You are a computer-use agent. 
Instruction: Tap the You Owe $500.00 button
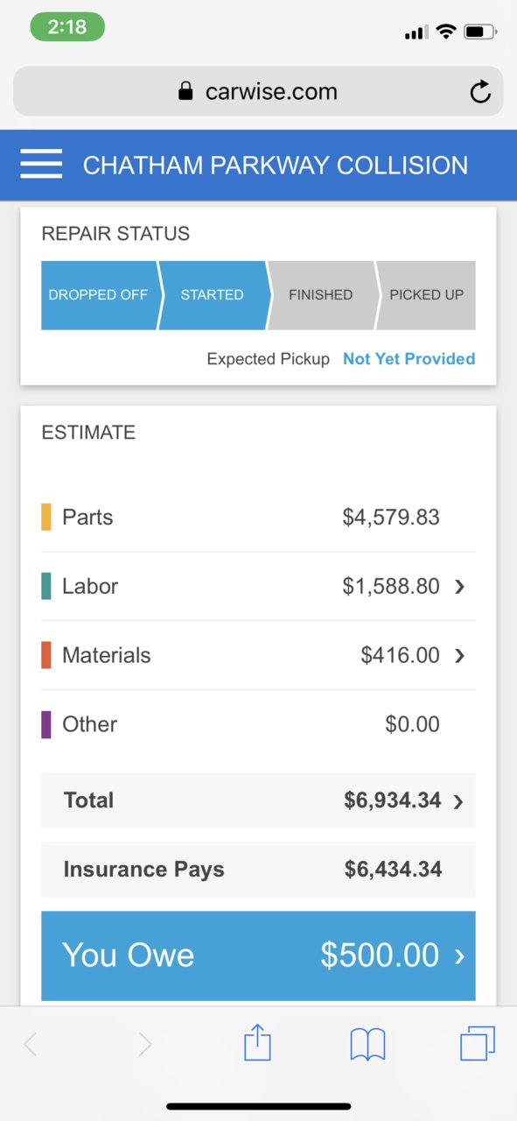258,955
